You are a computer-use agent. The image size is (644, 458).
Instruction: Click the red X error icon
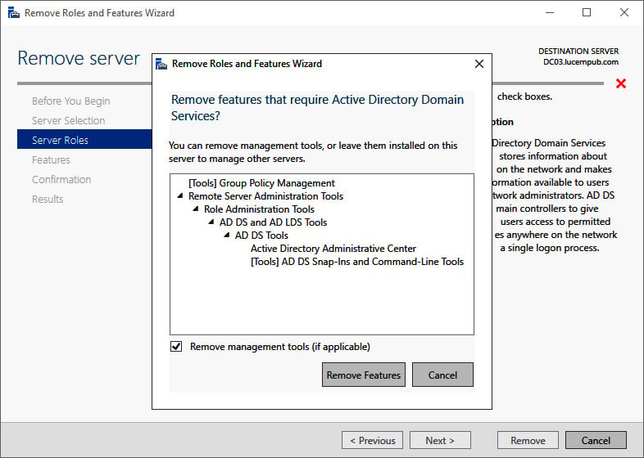click(x=621, y=83)
